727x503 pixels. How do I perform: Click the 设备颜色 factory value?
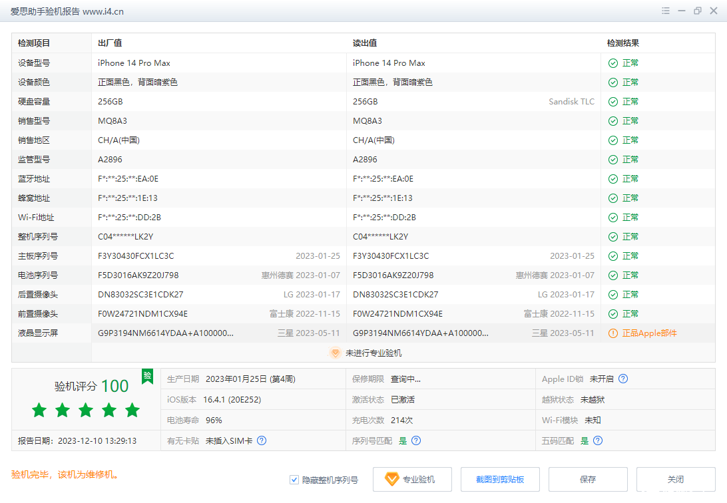coord(138,83)
